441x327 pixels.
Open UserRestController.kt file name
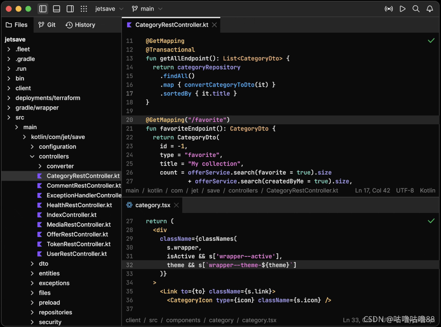click(x=77, y=254)
